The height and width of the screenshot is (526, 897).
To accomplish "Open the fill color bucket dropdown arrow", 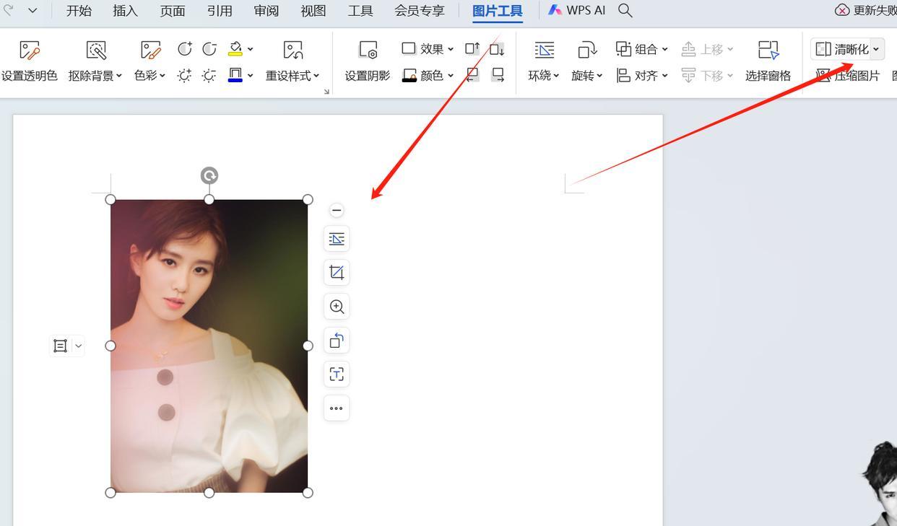I will pyautogui.click(x=251, y=49).
